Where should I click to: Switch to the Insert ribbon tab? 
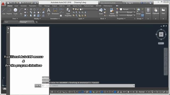pos(16,6)
